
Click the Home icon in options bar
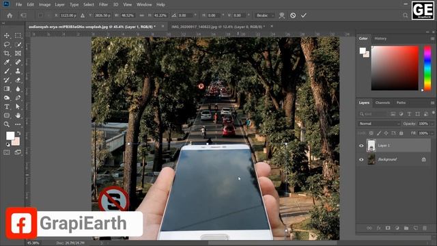(10, 15)
